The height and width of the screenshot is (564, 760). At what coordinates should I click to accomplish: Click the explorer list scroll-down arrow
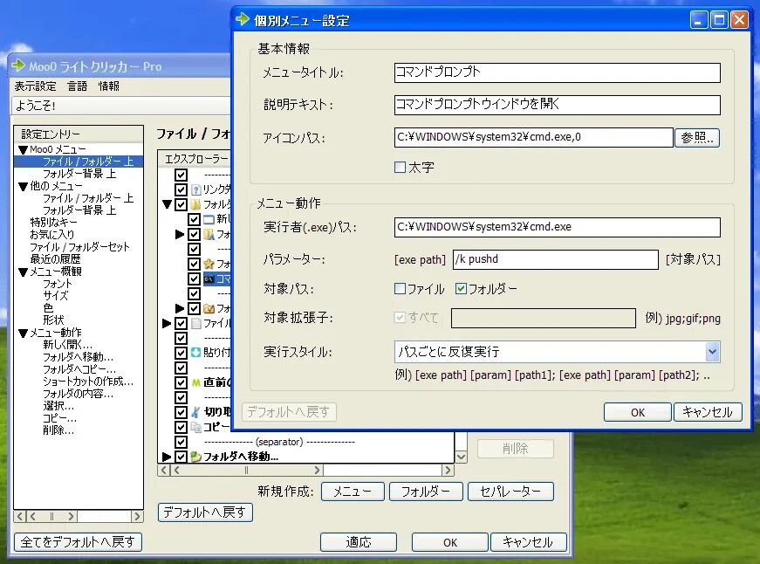461,457
